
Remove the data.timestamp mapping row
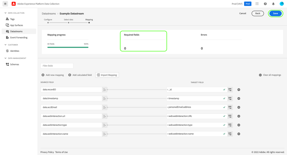(239, 98)
